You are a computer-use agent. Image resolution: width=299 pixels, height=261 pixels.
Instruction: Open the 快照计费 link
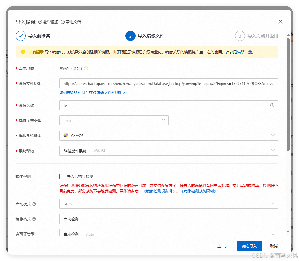244,52
